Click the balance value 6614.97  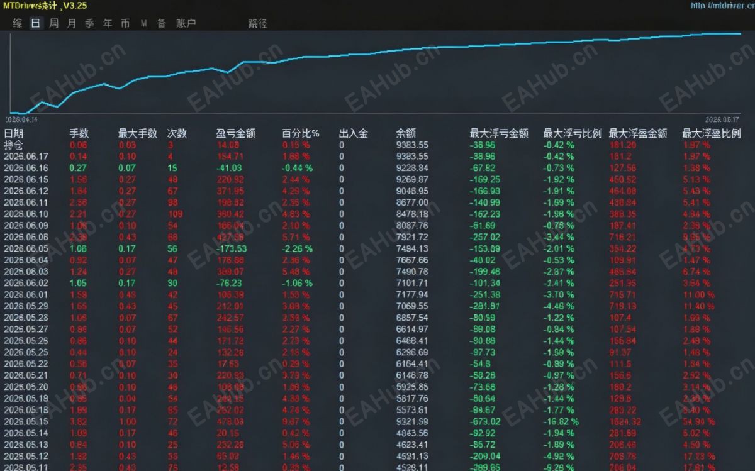coord(412,330)
